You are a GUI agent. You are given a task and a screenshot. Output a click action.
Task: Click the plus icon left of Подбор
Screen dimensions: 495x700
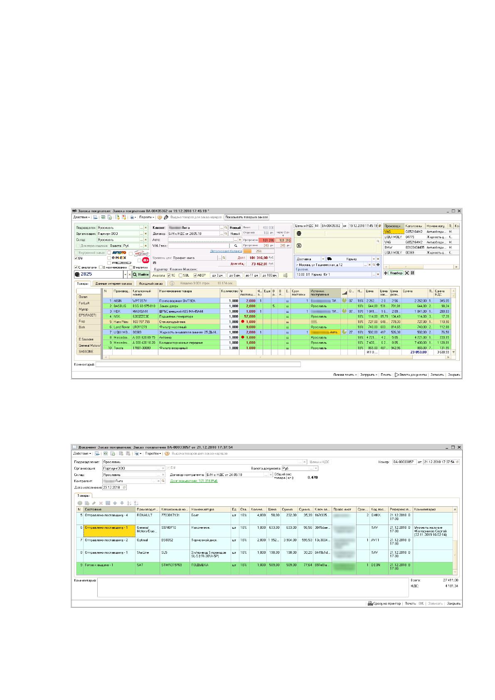[385, 273]
